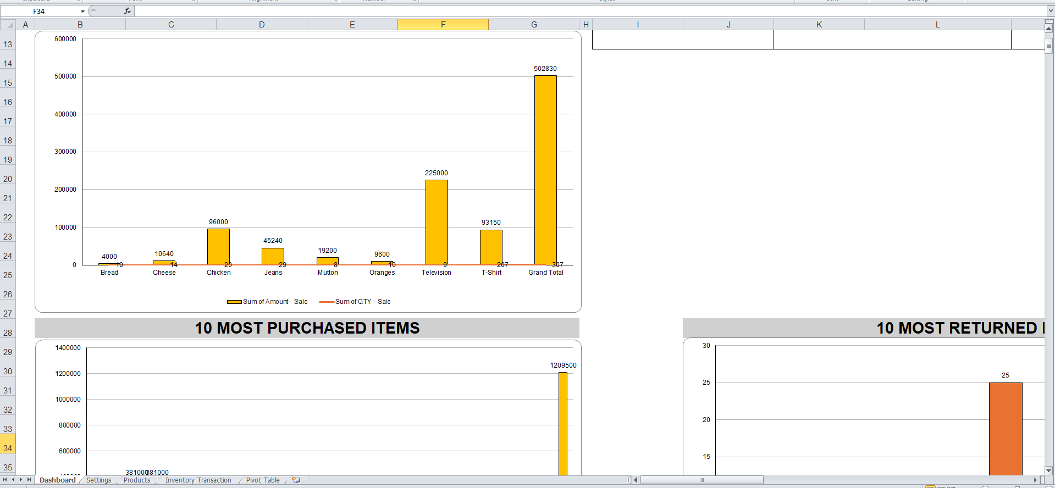The height and width of the screenshot is (488, 1055).
Task: Expand the formula bar
Action: point(1050,11)
